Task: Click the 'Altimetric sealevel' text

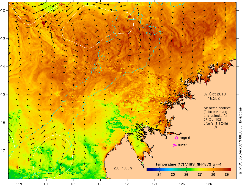Action: pyautogui.click(x=218, y=108)
